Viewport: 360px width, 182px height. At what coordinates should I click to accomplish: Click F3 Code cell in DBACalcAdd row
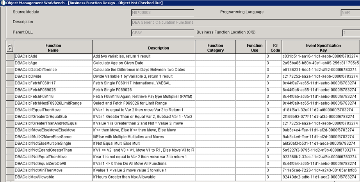pyautogui.click(x=274, y=57)
